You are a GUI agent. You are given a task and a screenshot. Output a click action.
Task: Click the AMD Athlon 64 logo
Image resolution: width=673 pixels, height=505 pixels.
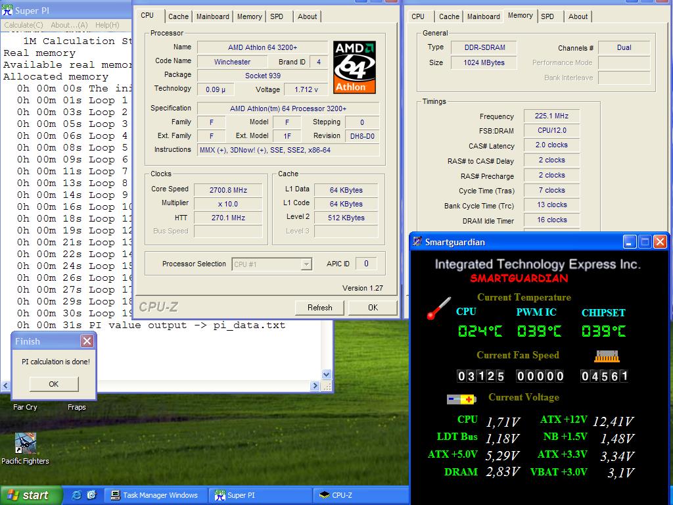coord(354,67)
